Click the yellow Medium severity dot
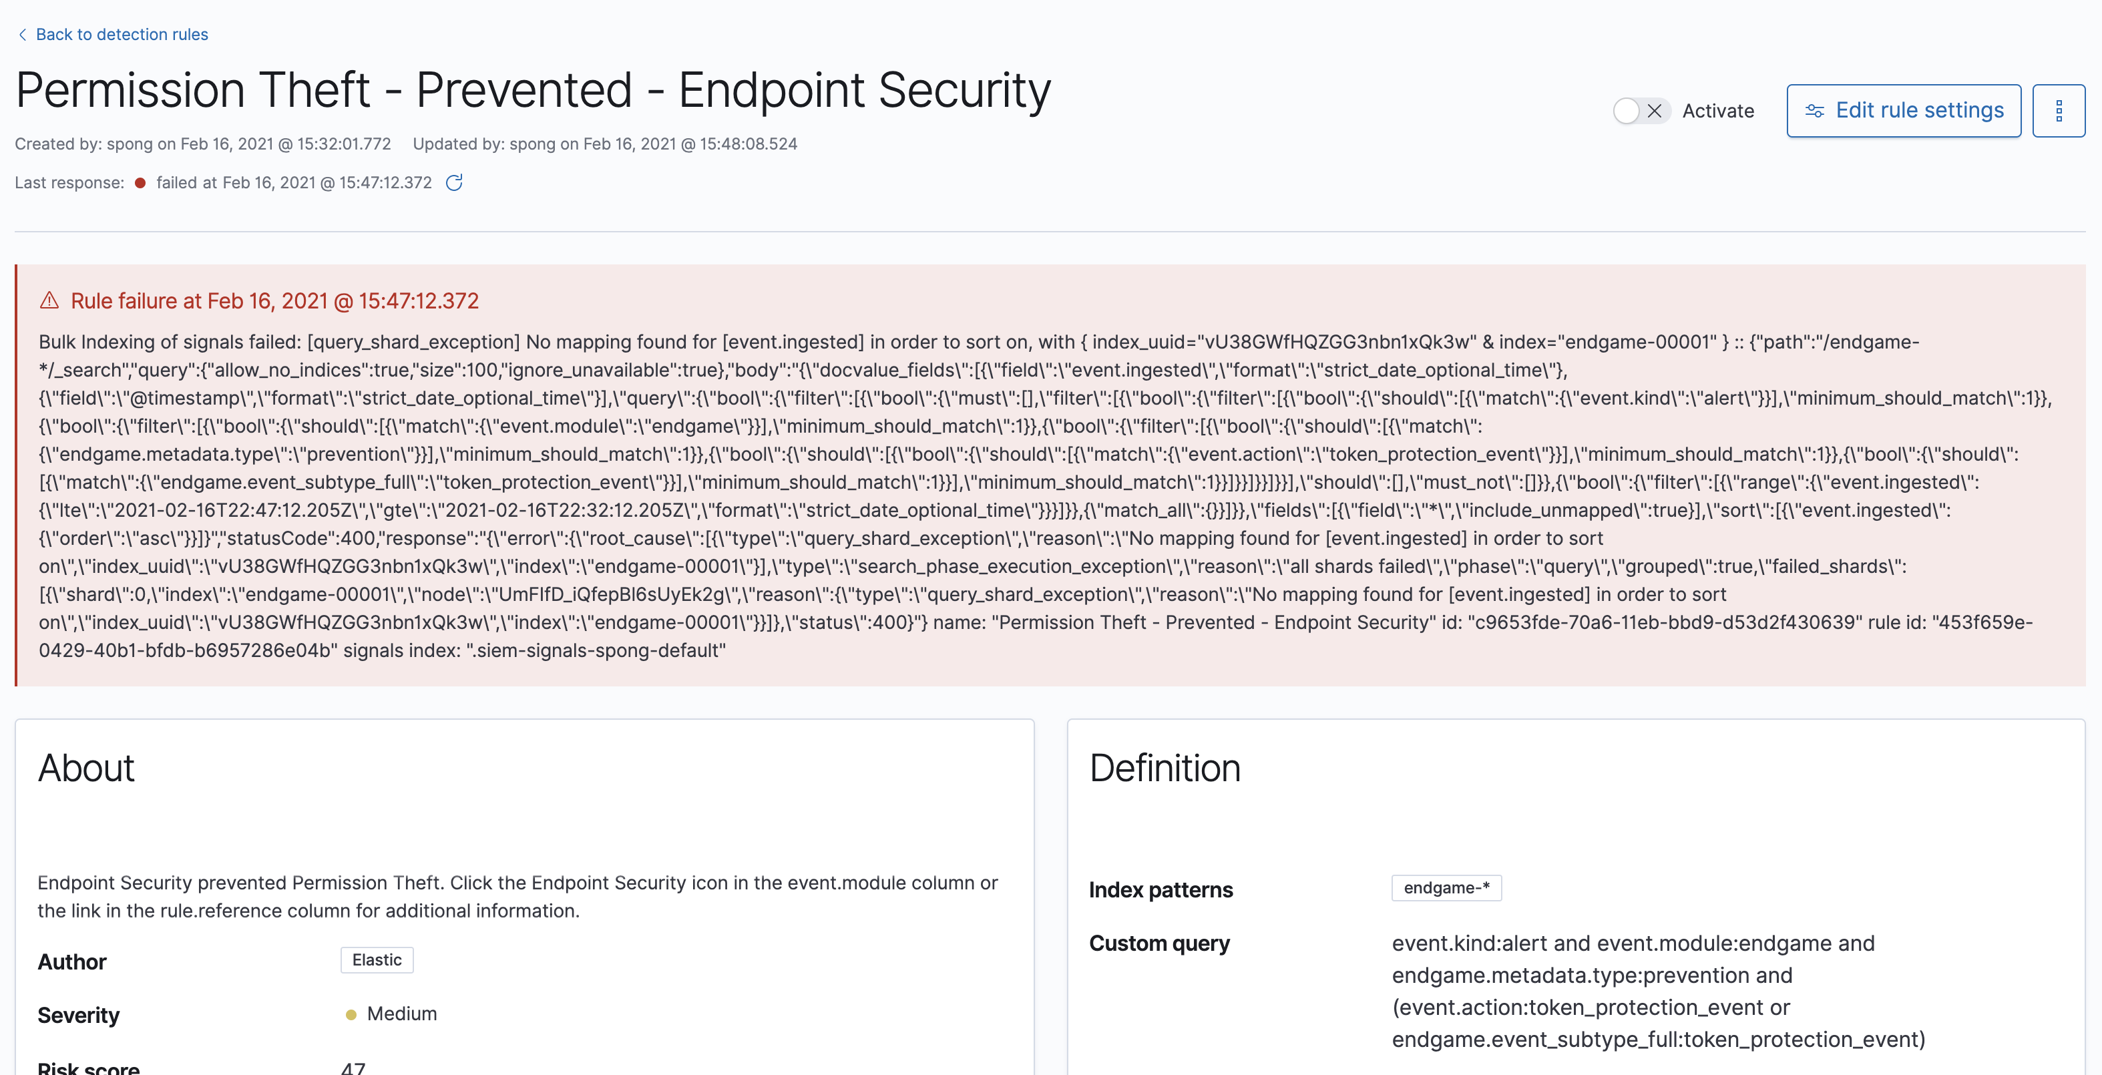 click(x=351, y=1014)
